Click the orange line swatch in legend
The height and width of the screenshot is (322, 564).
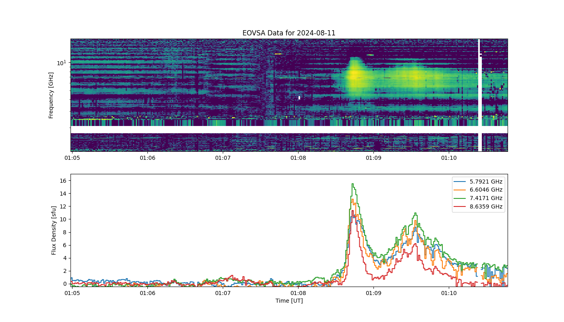coord(461,190)
